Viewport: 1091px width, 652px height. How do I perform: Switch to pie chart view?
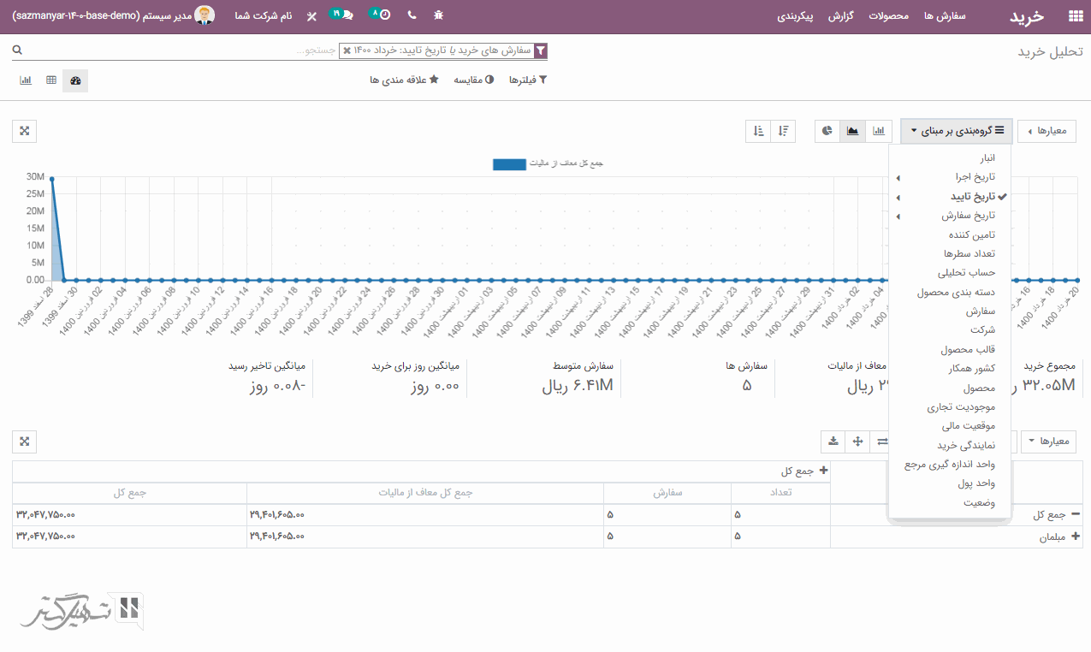click(x=827, y=131)
